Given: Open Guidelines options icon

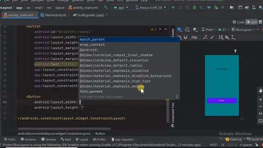Looking at the screenshot, I should (x=233, y=37).
